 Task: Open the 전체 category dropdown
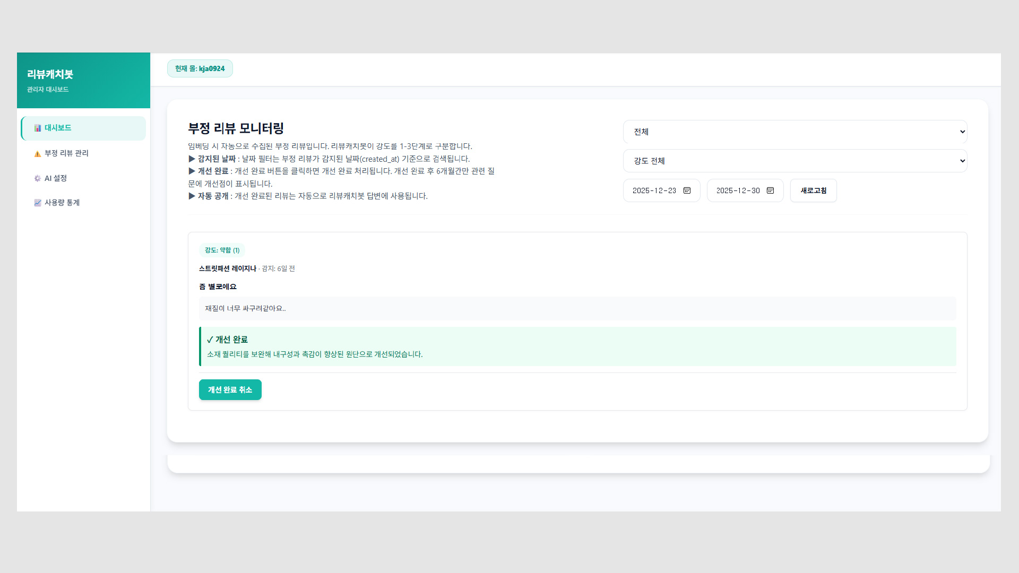pos(795,132)
